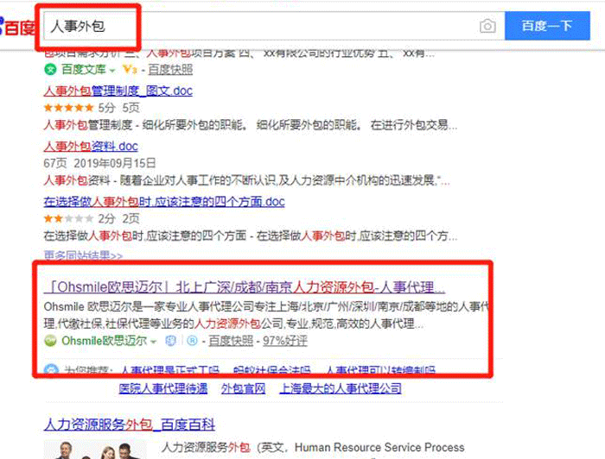This screenshot has height=459, width=605.
Task: Click the 百度一下 search button
Action: 547,26
